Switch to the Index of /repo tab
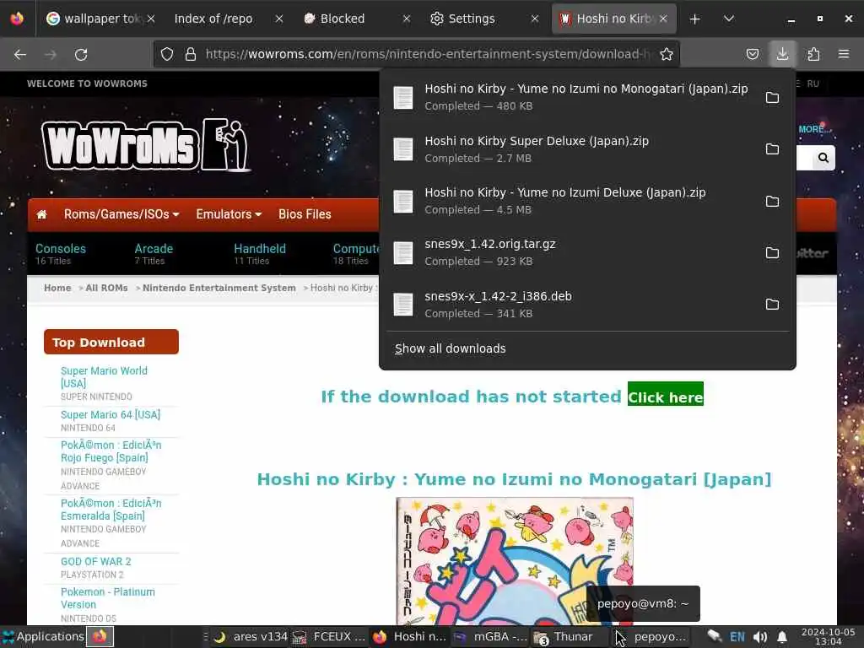This screenshot has height=648, width=864. 213,19
